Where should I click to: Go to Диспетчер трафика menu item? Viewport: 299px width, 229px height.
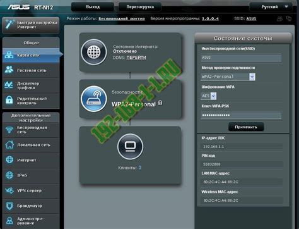click(x=31, y=85)
